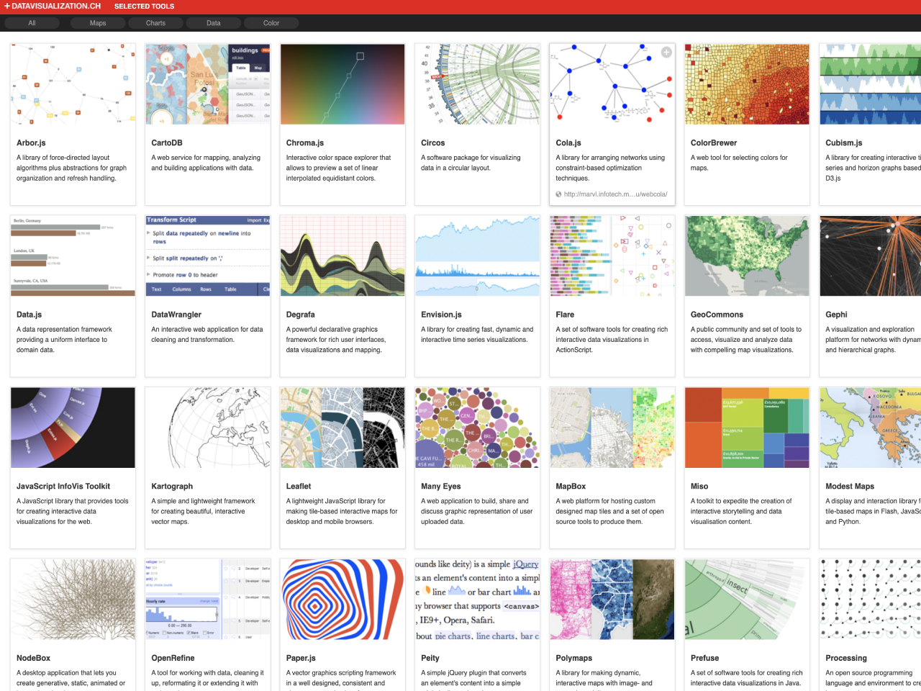This screenshot has height=691, width=921.
Task: Click the DataWrangler Transform Script thumbnail
Action: [208, 256]
